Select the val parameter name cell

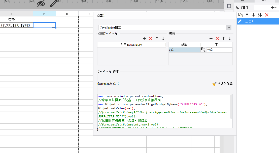coord(184,50)
